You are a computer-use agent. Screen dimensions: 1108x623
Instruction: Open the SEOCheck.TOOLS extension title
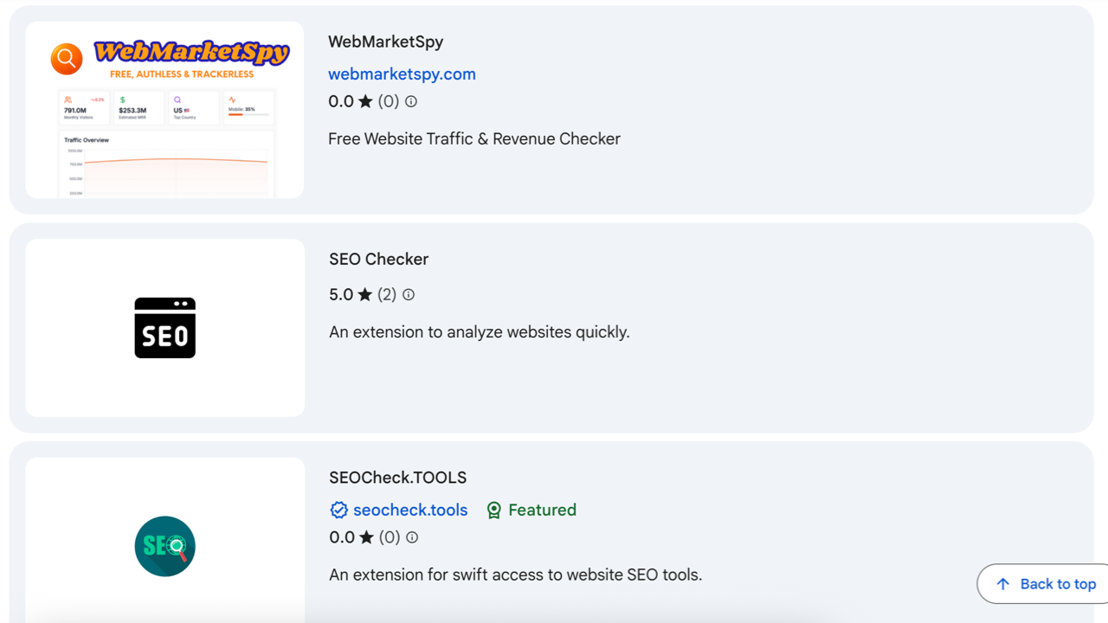pyautogui.click(x=397, y=478)
